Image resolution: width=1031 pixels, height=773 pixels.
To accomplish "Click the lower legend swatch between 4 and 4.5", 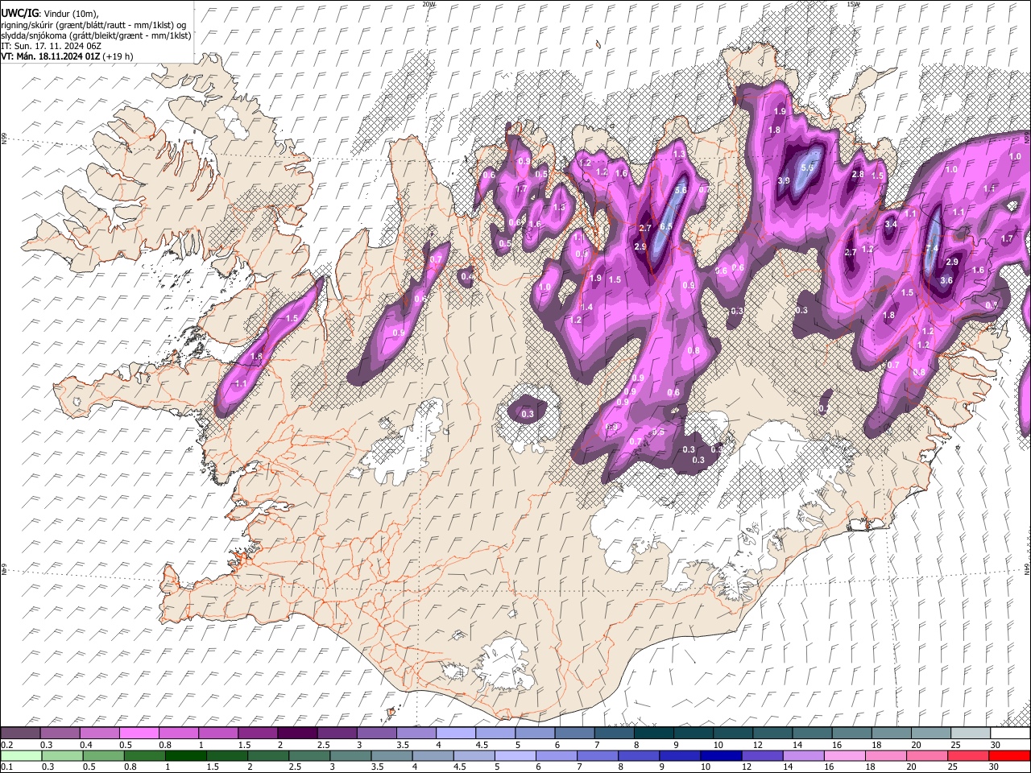I will [432, 755].
